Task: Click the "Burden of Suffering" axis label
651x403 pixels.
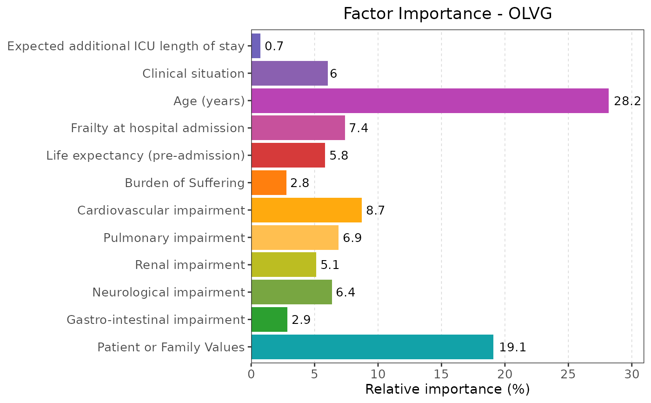Action: 185,183
